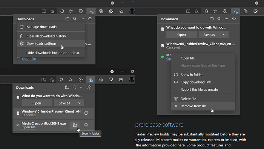The image size is (264, 149).
Task: Open Downloads settings from the menu
Action: (51, 44)
